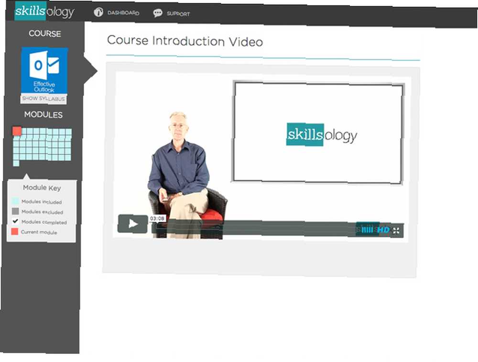Viewport: 478px width, 362px height.
Task: Click the Skillsology watermark in video controls
Action: [x=366, y=229]
